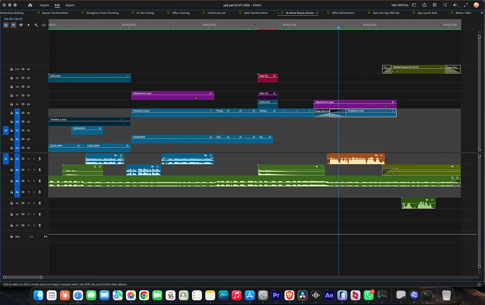Open the audio speaker icon in header
485x305 pixels.
[456, 5]
